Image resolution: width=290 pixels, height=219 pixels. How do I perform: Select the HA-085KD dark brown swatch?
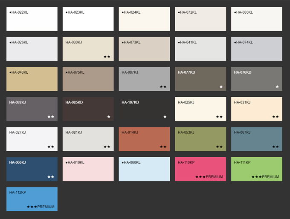(88, 109)
